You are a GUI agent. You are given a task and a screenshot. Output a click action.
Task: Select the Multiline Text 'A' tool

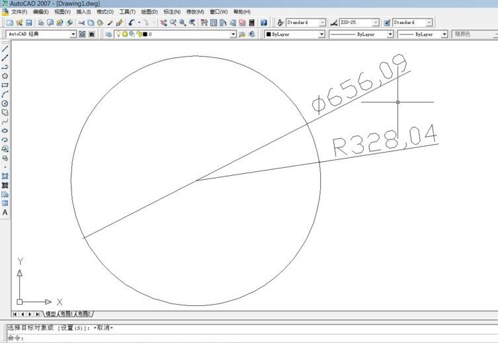[x=5, y=213]
